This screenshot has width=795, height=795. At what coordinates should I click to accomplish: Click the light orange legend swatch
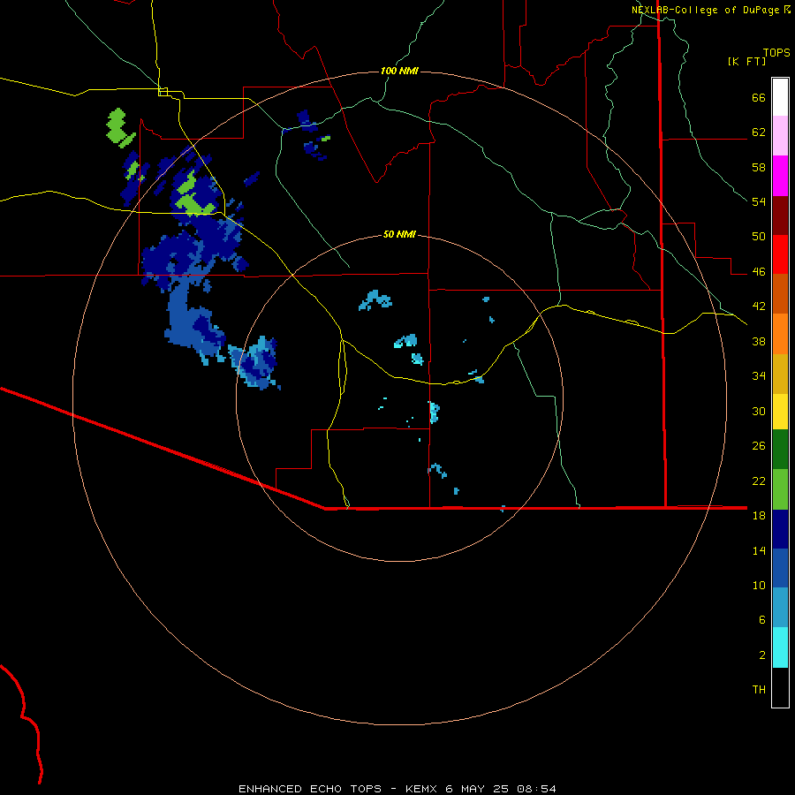[780, 334]
